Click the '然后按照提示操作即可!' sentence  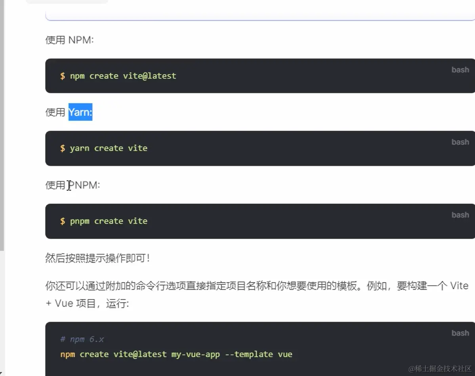tap(97, 258)
